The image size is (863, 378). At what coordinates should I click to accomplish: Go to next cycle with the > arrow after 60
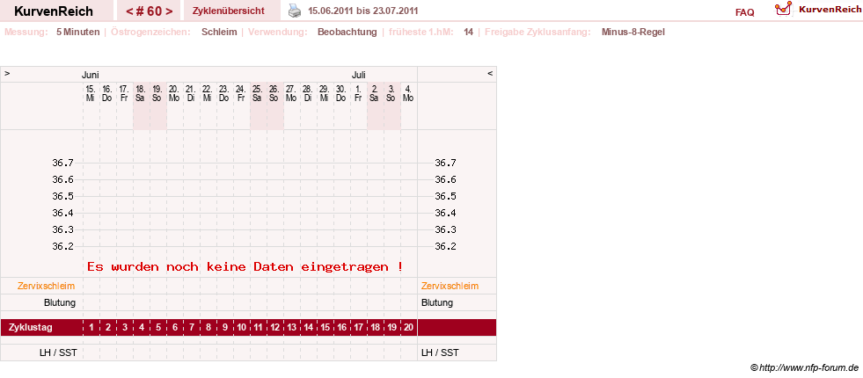click(x=168, y=11)
